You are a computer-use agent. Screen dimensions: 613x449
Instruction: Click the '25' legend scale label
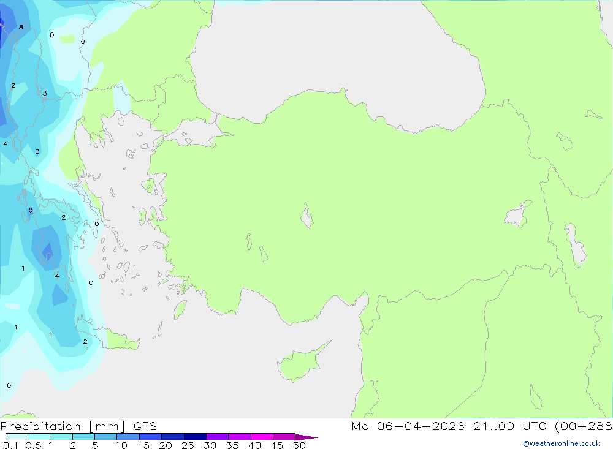(x=188, y=445)
